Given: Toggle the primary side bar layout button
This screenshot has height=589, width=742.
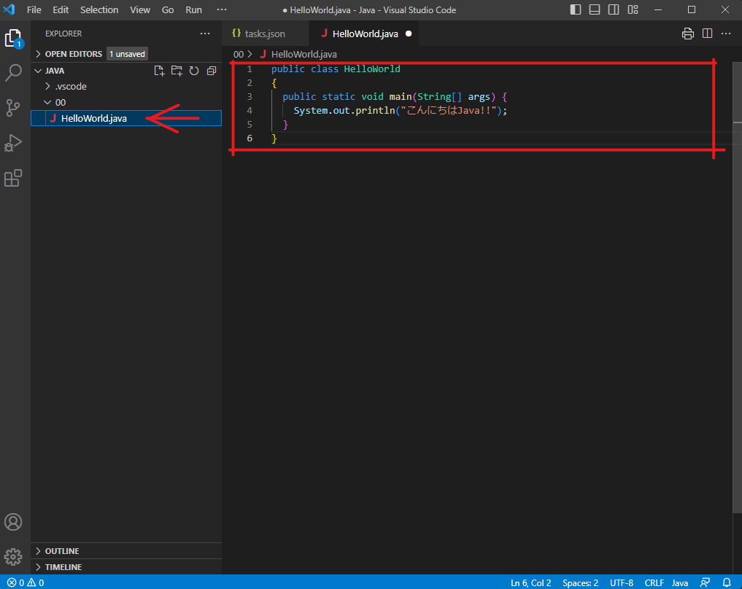Looking at the screenshot, I should pyautogui.click(x=576, y=9).
